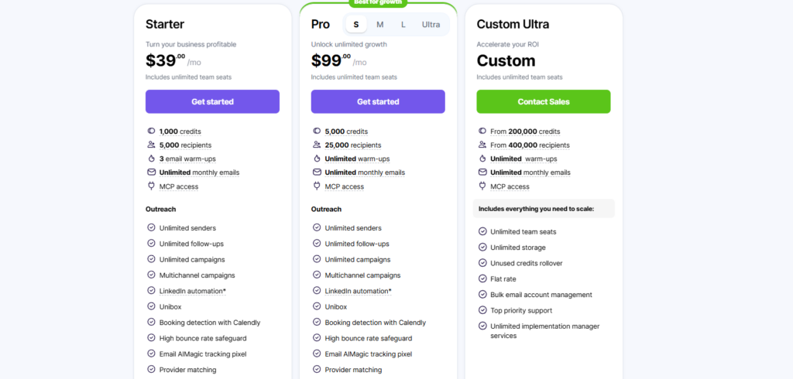Click the checkmark icon beside Flat rate
The image size is (793, 379).
tap(482, 278)
